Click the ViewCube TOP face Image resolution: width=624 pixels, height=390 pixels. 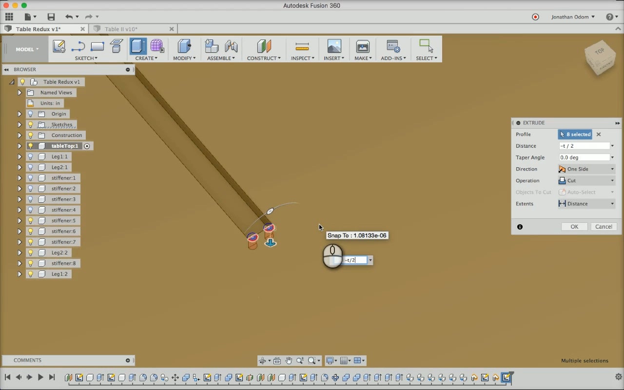point(599,51)
